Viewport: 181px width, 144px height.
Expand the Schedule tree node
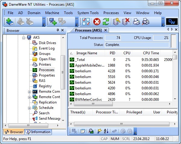pos(29,108)
